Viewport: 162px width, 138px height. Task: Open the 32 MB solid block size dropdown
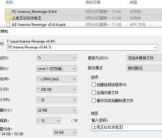point(57,110)
